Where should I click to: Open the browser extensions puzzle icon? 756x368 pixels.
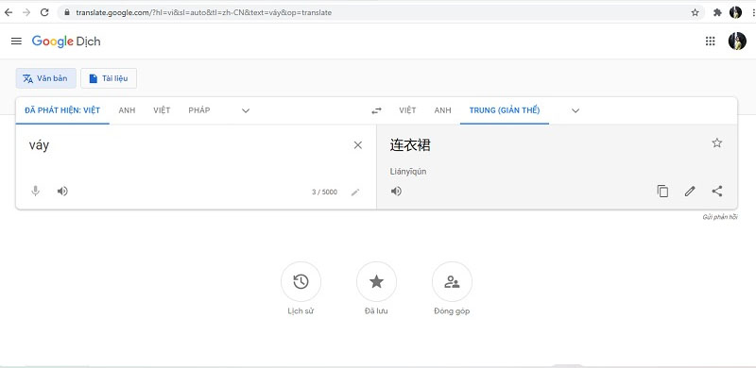[717, 12]
